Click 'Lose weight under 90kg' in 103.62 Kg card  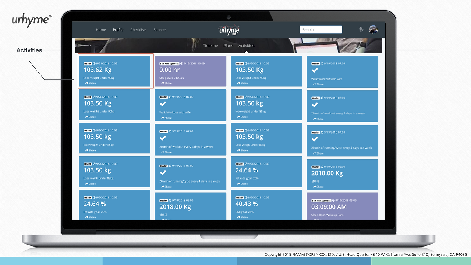click(99, 78)
